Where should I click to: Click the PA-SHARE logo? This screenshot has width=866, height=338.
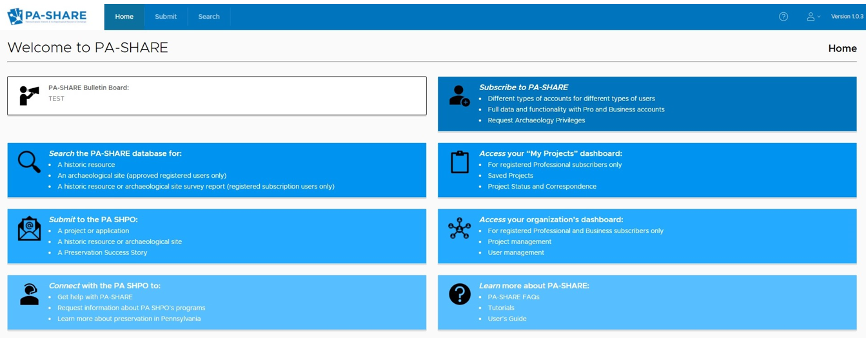click(46, 16)
